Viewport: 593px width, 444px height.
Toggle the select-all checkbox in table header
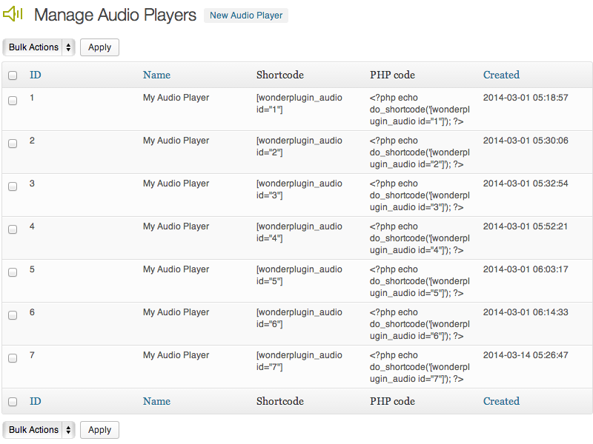click(13, 75)
